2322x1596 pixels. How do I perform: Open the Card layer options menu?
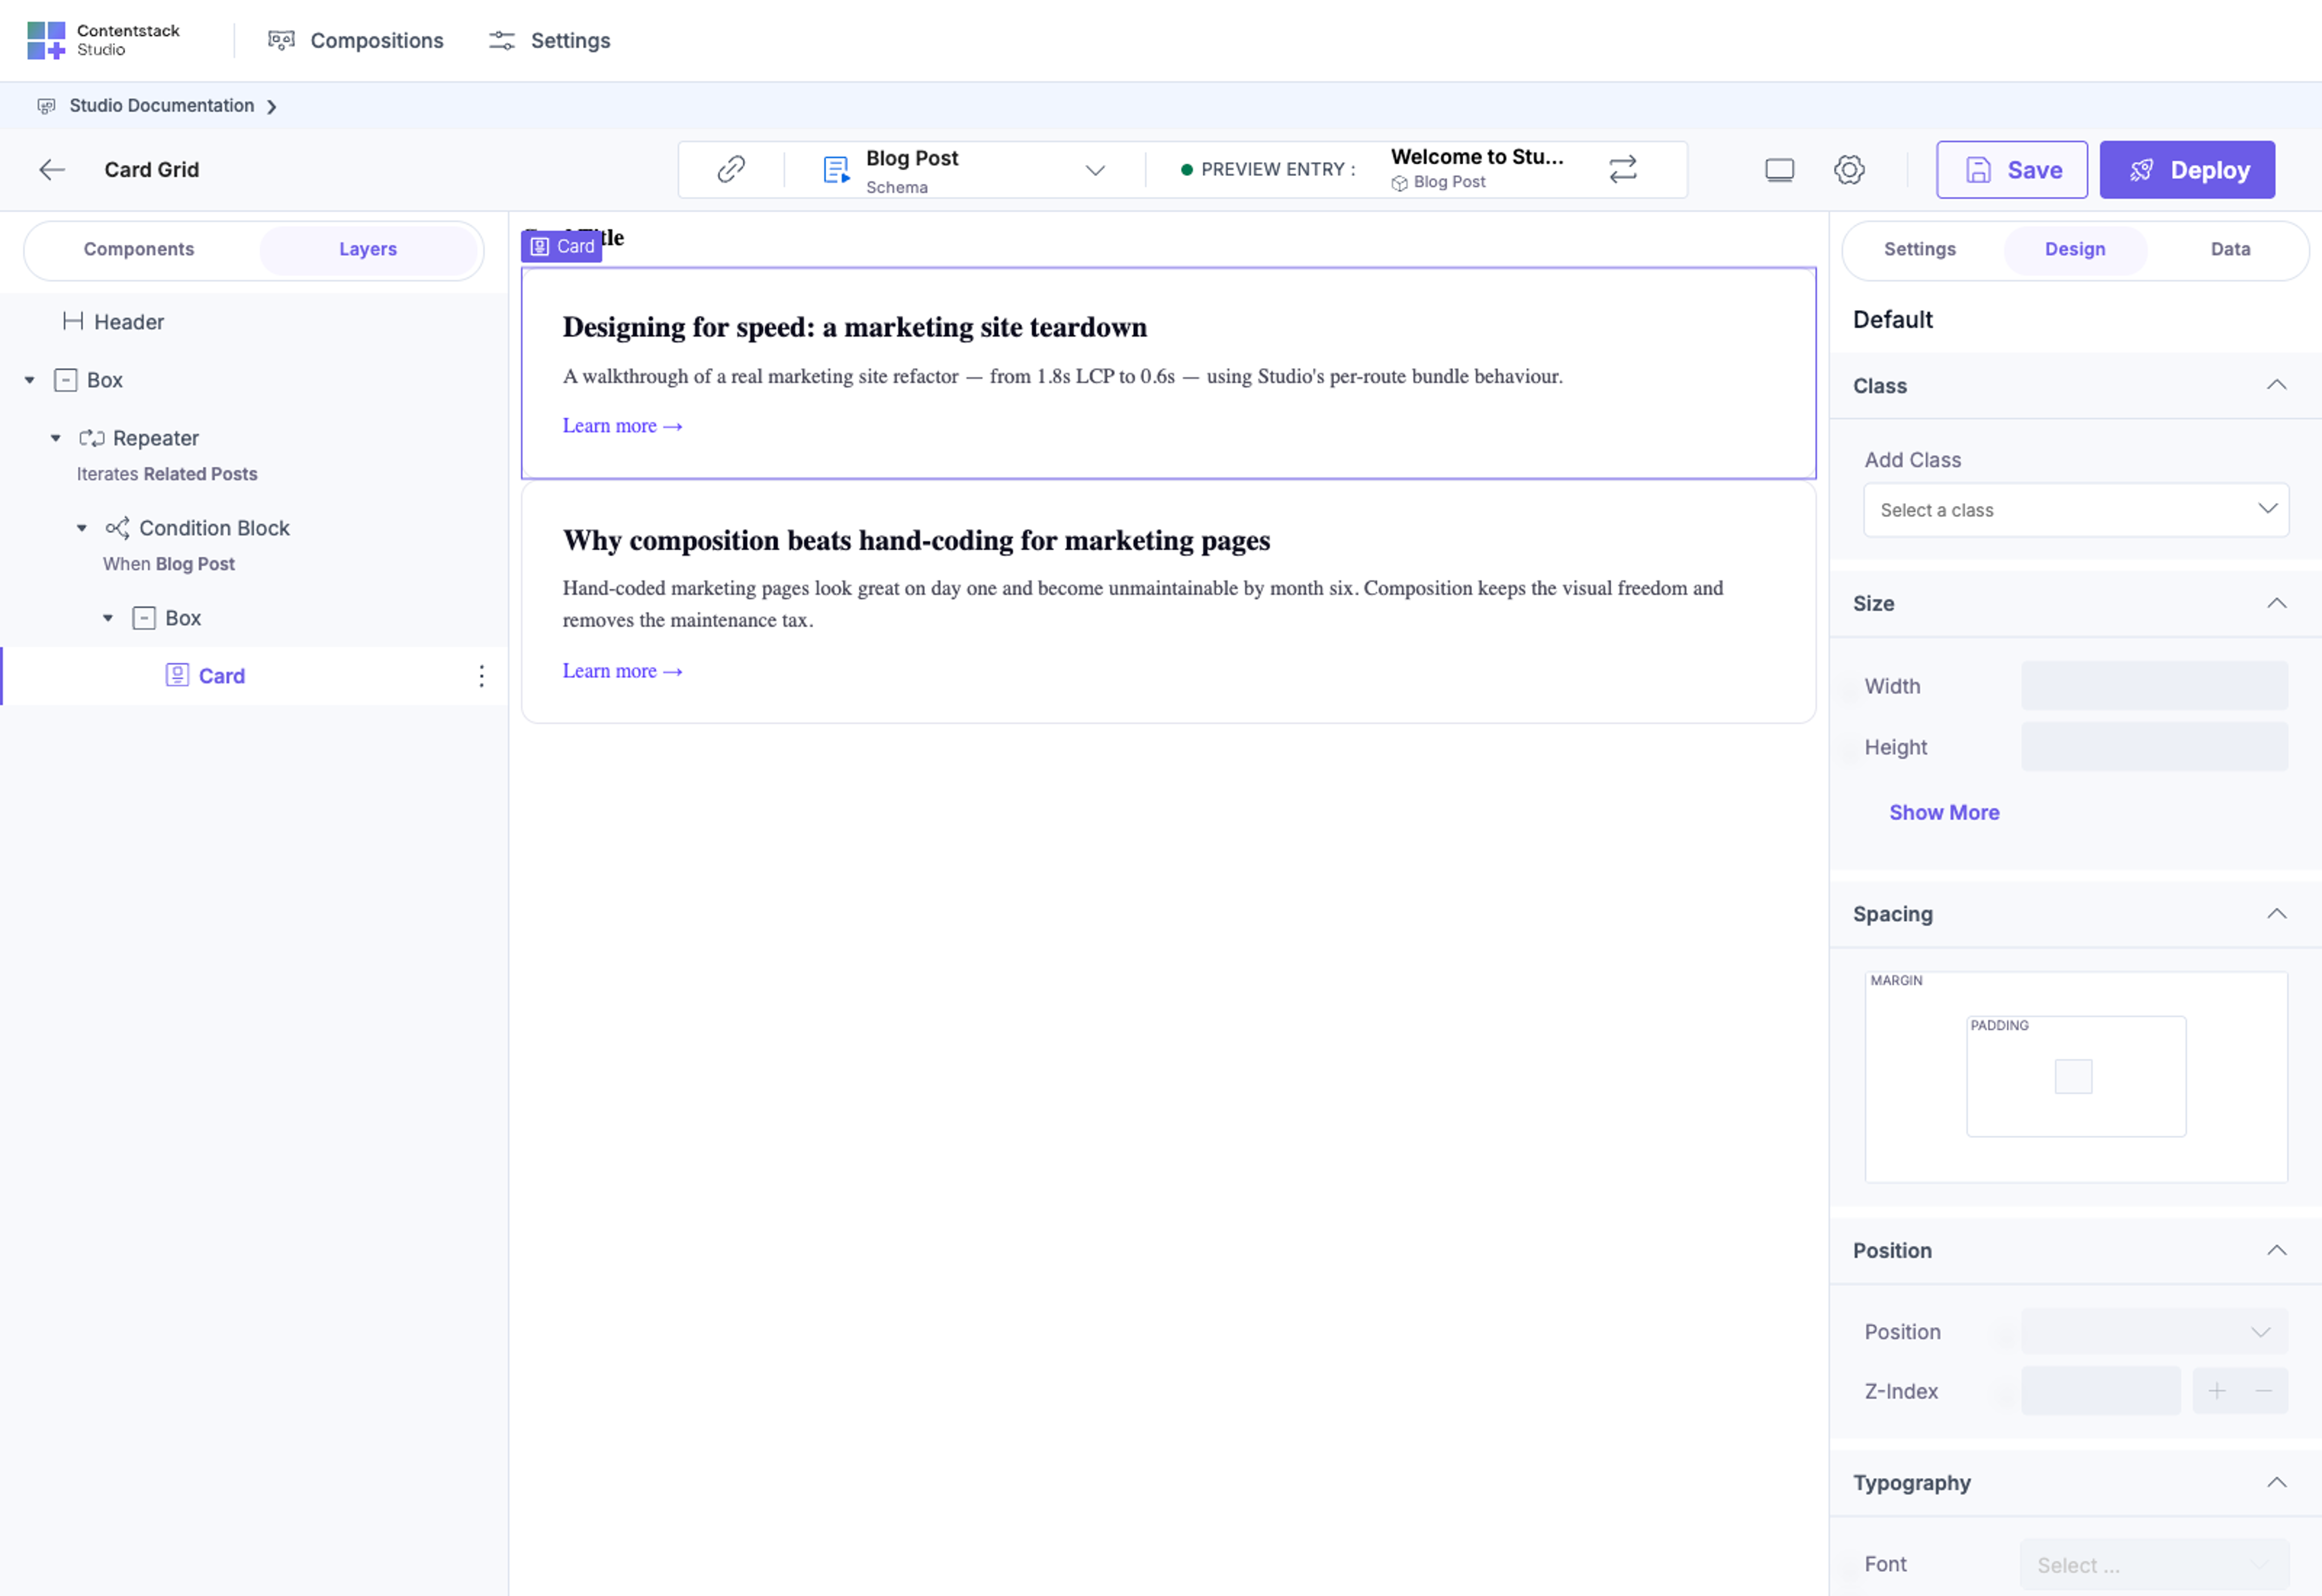coord(481,676)
